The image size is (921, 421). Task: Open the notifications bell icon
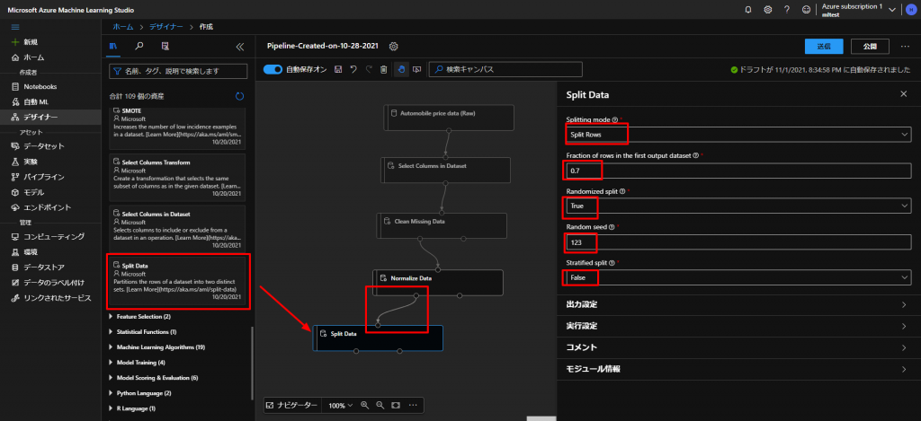[748, 10]
